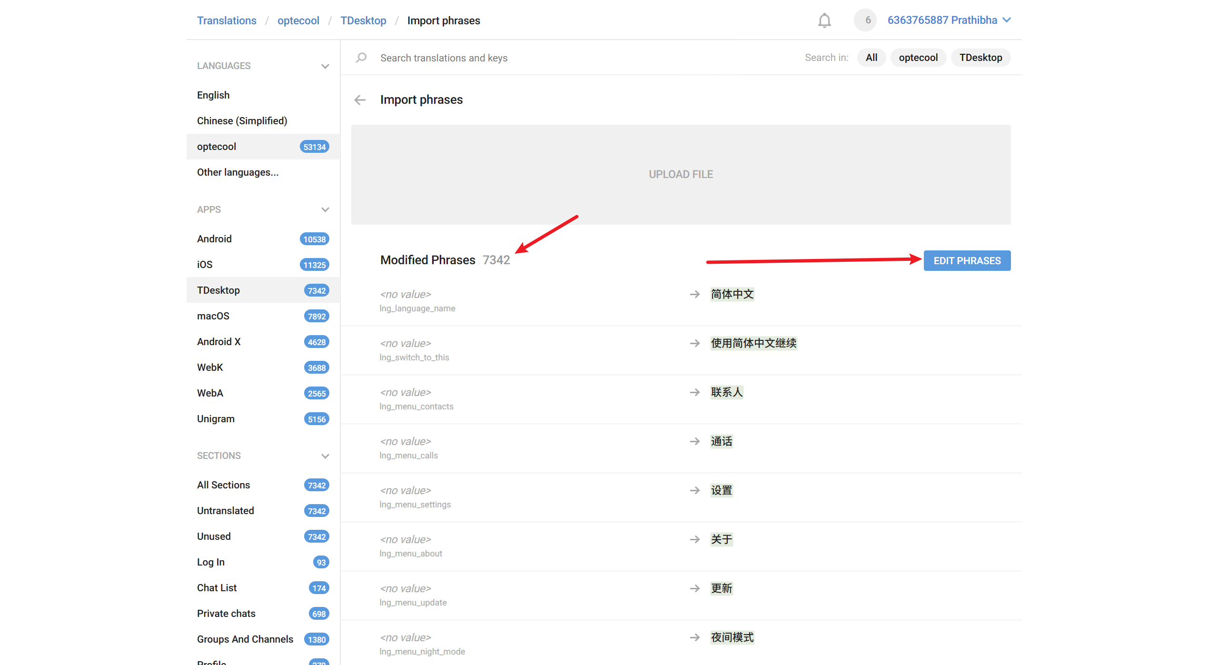Select the optecool search scope filter

(918, 58)
